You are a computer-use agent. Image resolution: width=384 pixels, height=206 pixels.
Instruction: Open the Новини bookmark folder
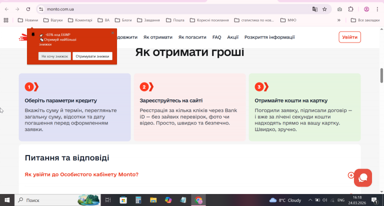pos(28,20)
